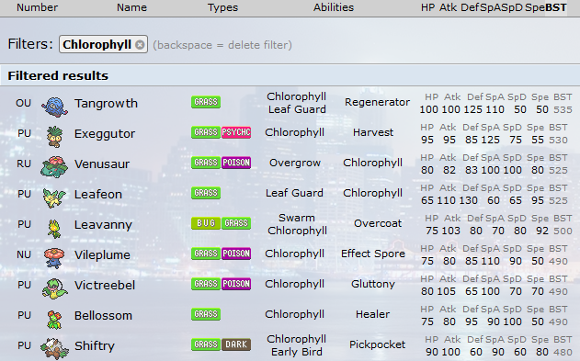The width and height of the screenshot is (580, 361).
Task: Click Shiftry's Grass type badge
Action: pyautogui.click(x=206, y=344)
